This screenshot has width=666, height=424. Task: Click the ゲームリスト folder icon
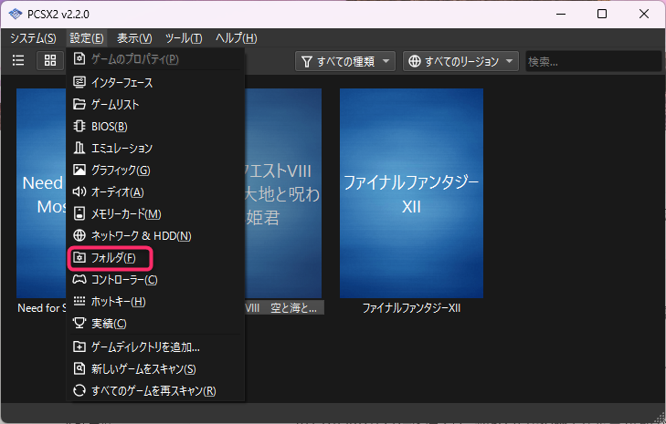pos(79,104)
